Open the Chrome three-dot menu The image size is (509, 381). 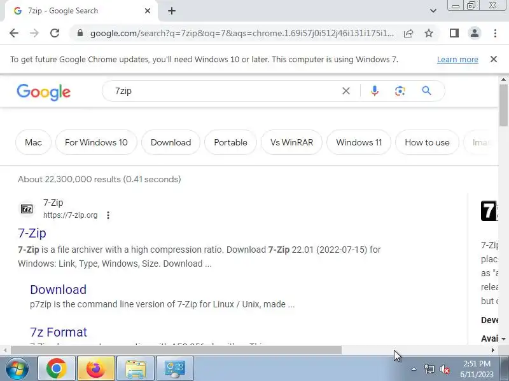(495, 33)
